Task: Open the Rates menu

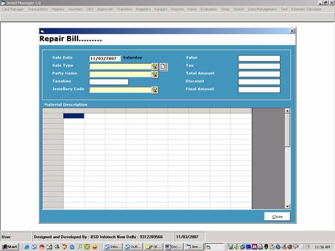Action: (192, 9)
